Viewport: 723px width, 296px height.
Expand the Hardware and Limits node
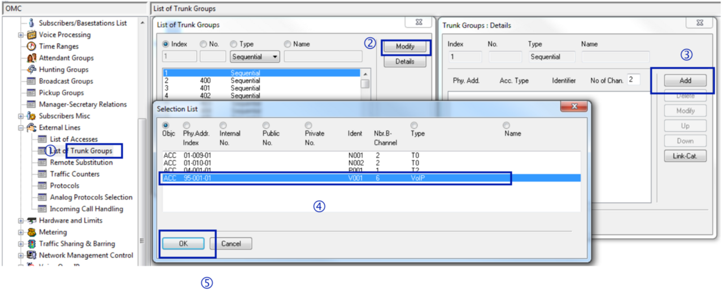pos(21,221)
